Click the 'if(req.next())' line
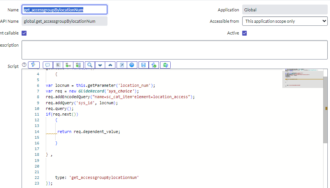 pyautogui.click(x=62, y=114)
